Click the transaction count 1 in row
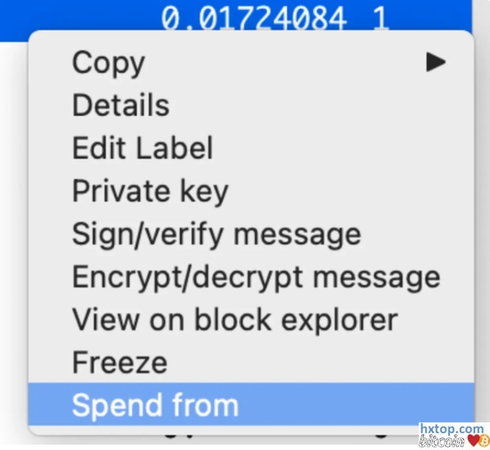The image size is (490, 450). pyautogui.click(x=380, y=18)
